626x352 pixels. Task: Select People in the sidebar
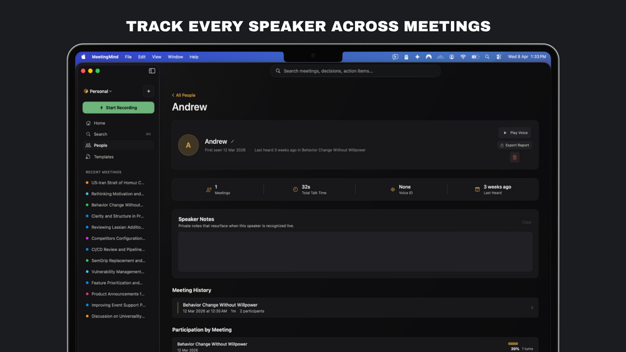click(x=118, y=145)
